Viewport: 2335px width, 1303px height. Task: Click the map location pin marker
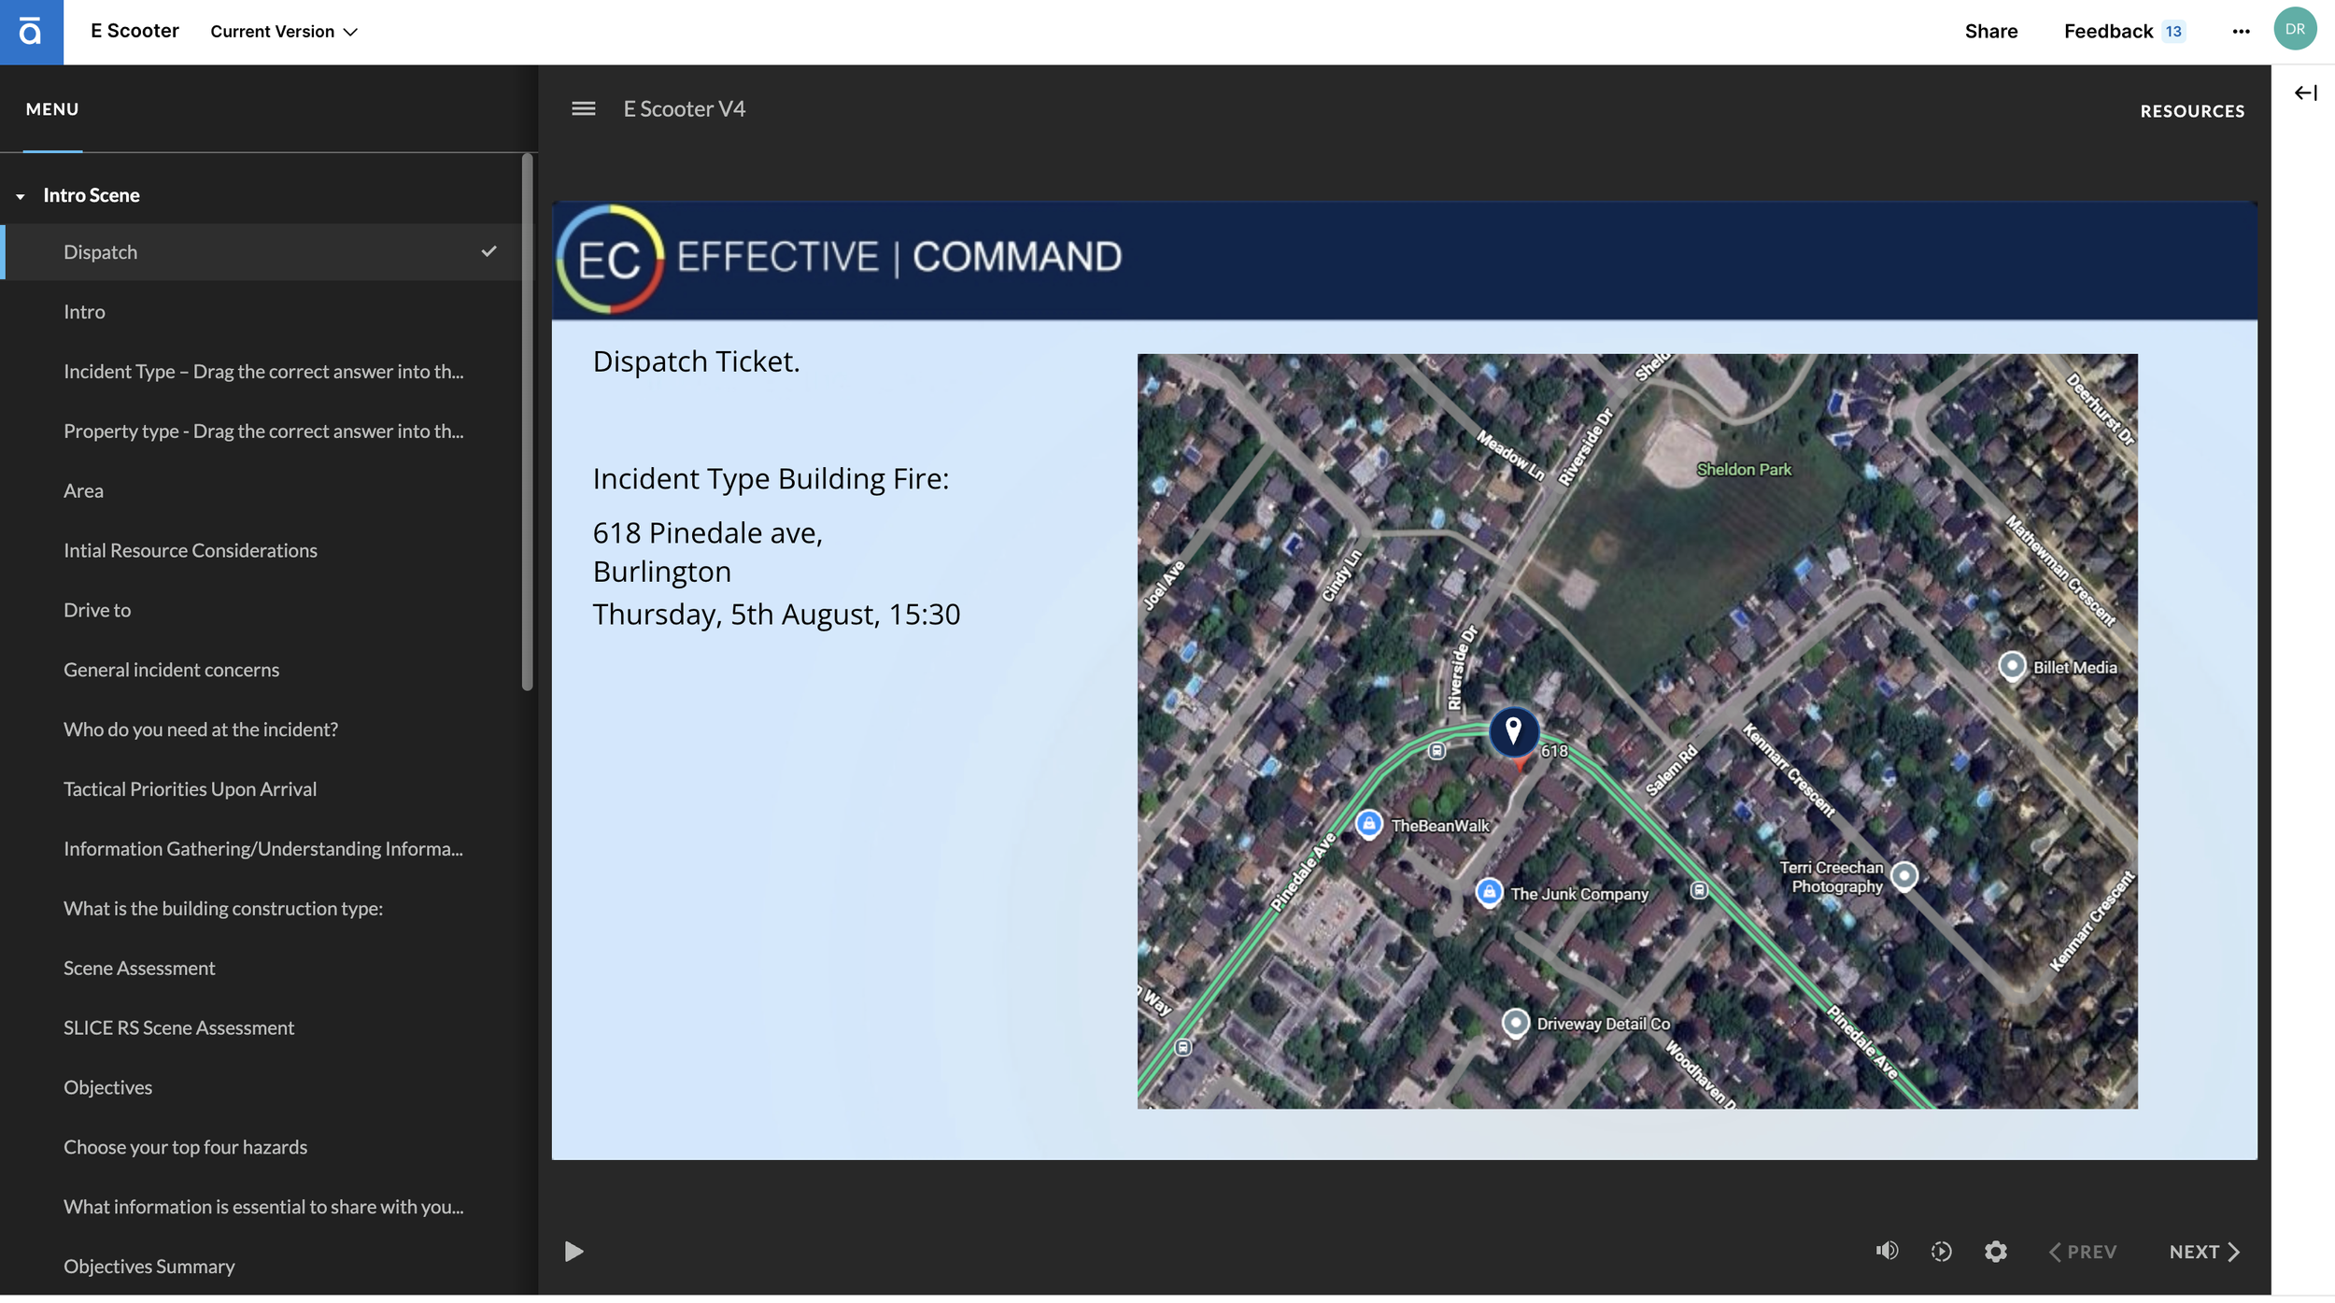(x=1513, y=731)
